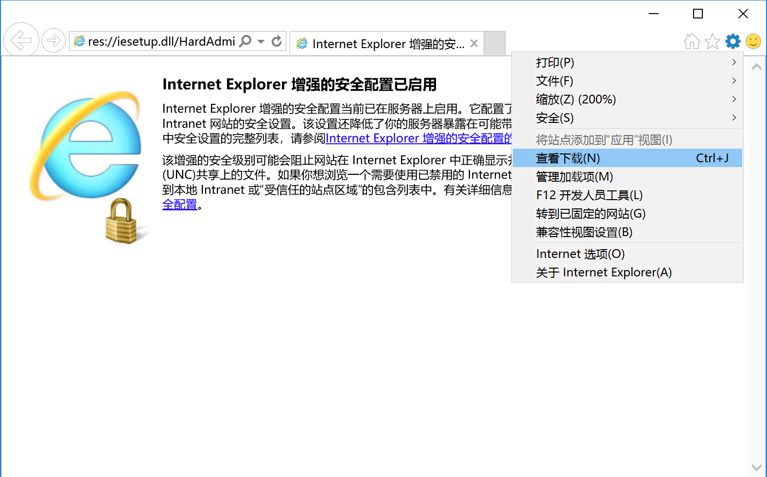Click the Refresh page icon
Image resolution: width=767 pixels, height=477 pixels.
[277, 41]
